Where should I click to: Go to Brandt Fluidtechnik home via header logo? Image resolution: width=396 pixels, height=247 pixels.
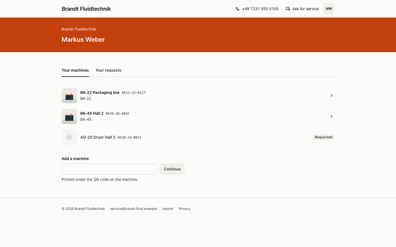point(86,9)
